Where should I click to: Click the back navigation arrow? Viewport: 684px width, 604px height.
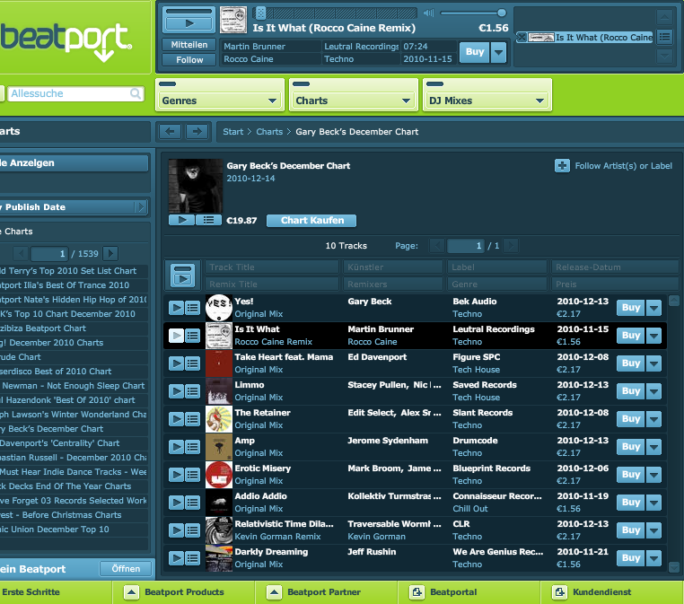pos(171,132)
